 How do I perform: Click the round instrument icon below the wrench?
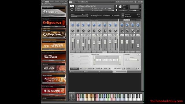pyautogui.click(x=72, y=9)
